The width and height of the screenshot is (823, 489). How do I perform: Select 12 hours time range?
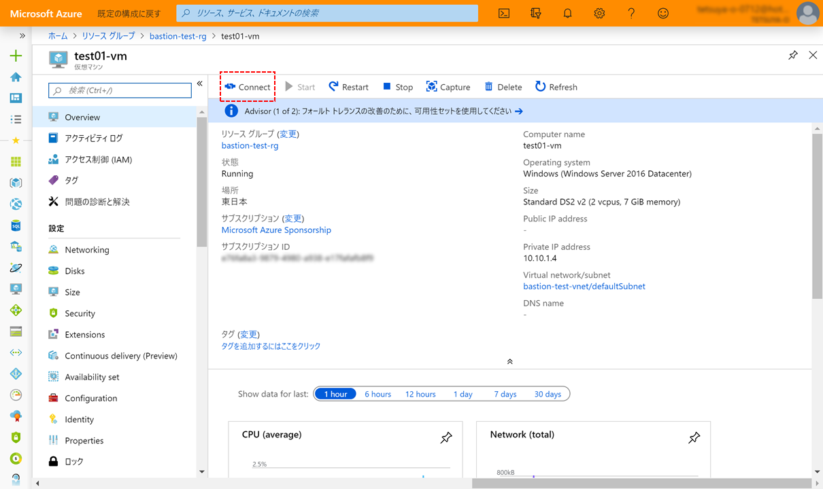coord(420,394)
